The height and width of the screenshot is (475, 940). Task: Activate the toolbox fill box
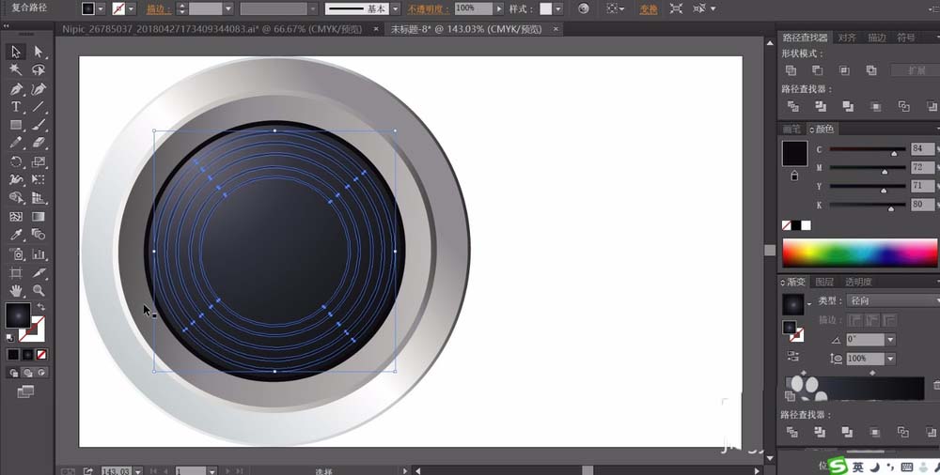click(18, 315)
